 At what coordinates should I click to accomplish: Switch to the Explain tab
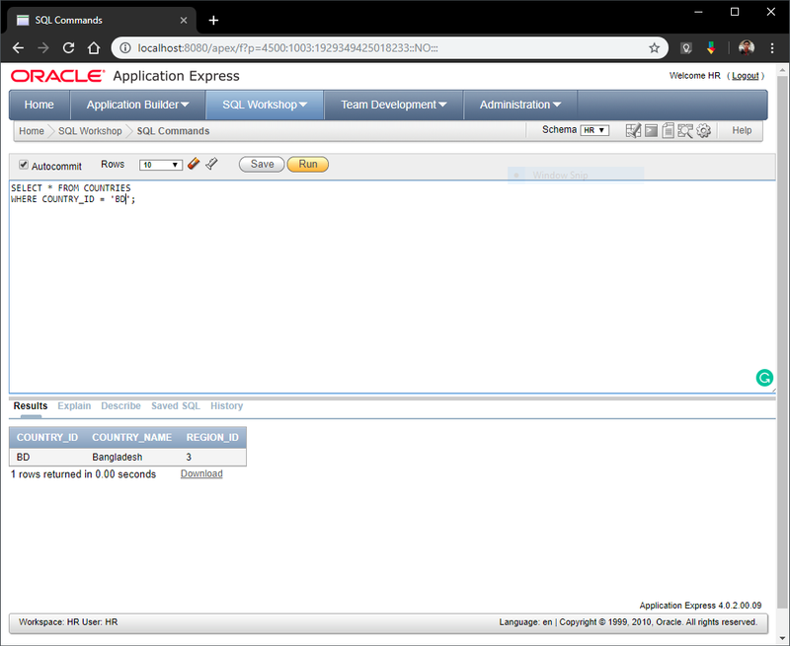[x=74, y=406]
